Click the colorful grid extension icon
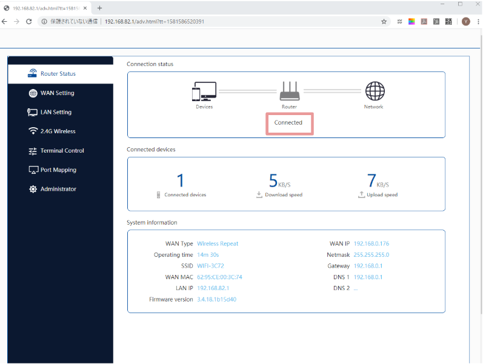This screenshot has height=364, width=483. [x=411, y=22]
